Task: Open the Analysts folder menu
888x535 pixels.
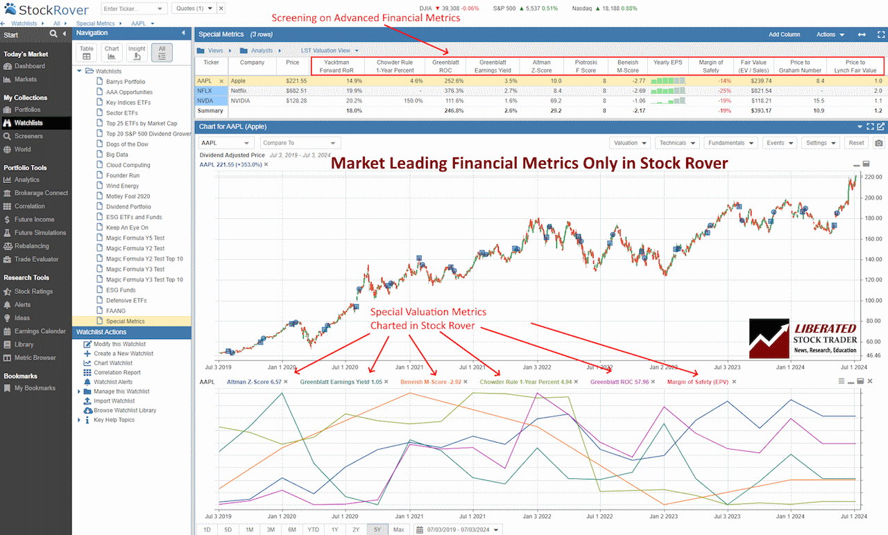Action: point(259,50)
